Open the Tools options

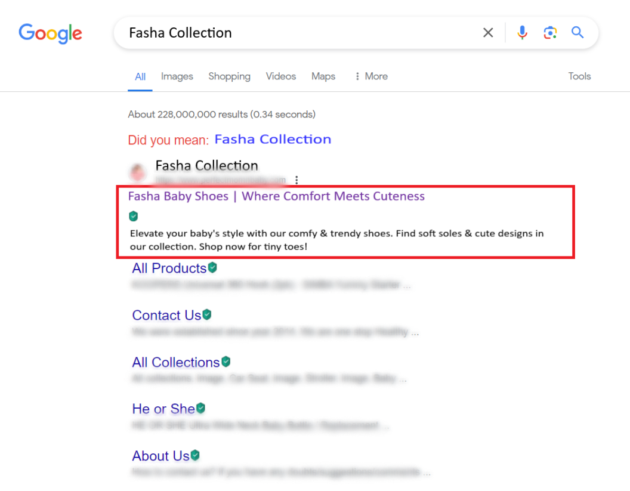pos(579,76)
